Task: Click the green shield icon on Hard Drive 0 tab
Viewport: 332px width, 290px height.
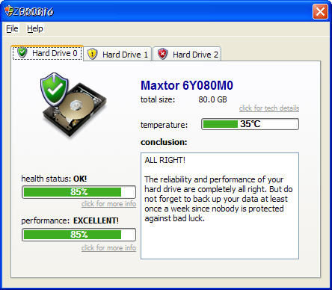Action: [x=22, y=52]
